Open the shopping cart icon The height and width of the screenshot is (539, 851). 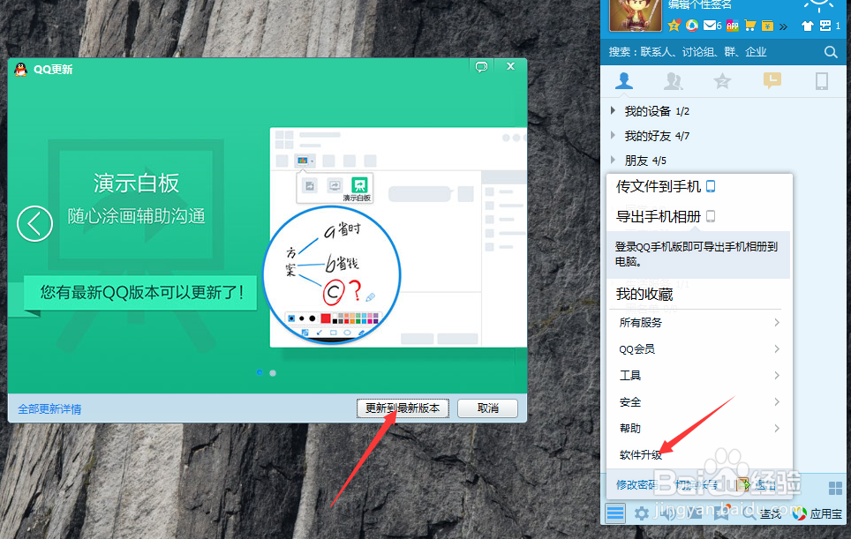pyautogui.click(x=750, y=25)
